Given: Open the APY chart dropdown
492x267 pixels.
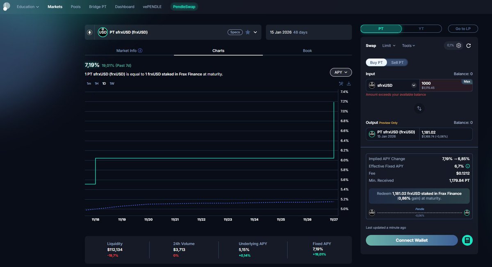Looking at the screenshot, I should (x=341, y=72).
